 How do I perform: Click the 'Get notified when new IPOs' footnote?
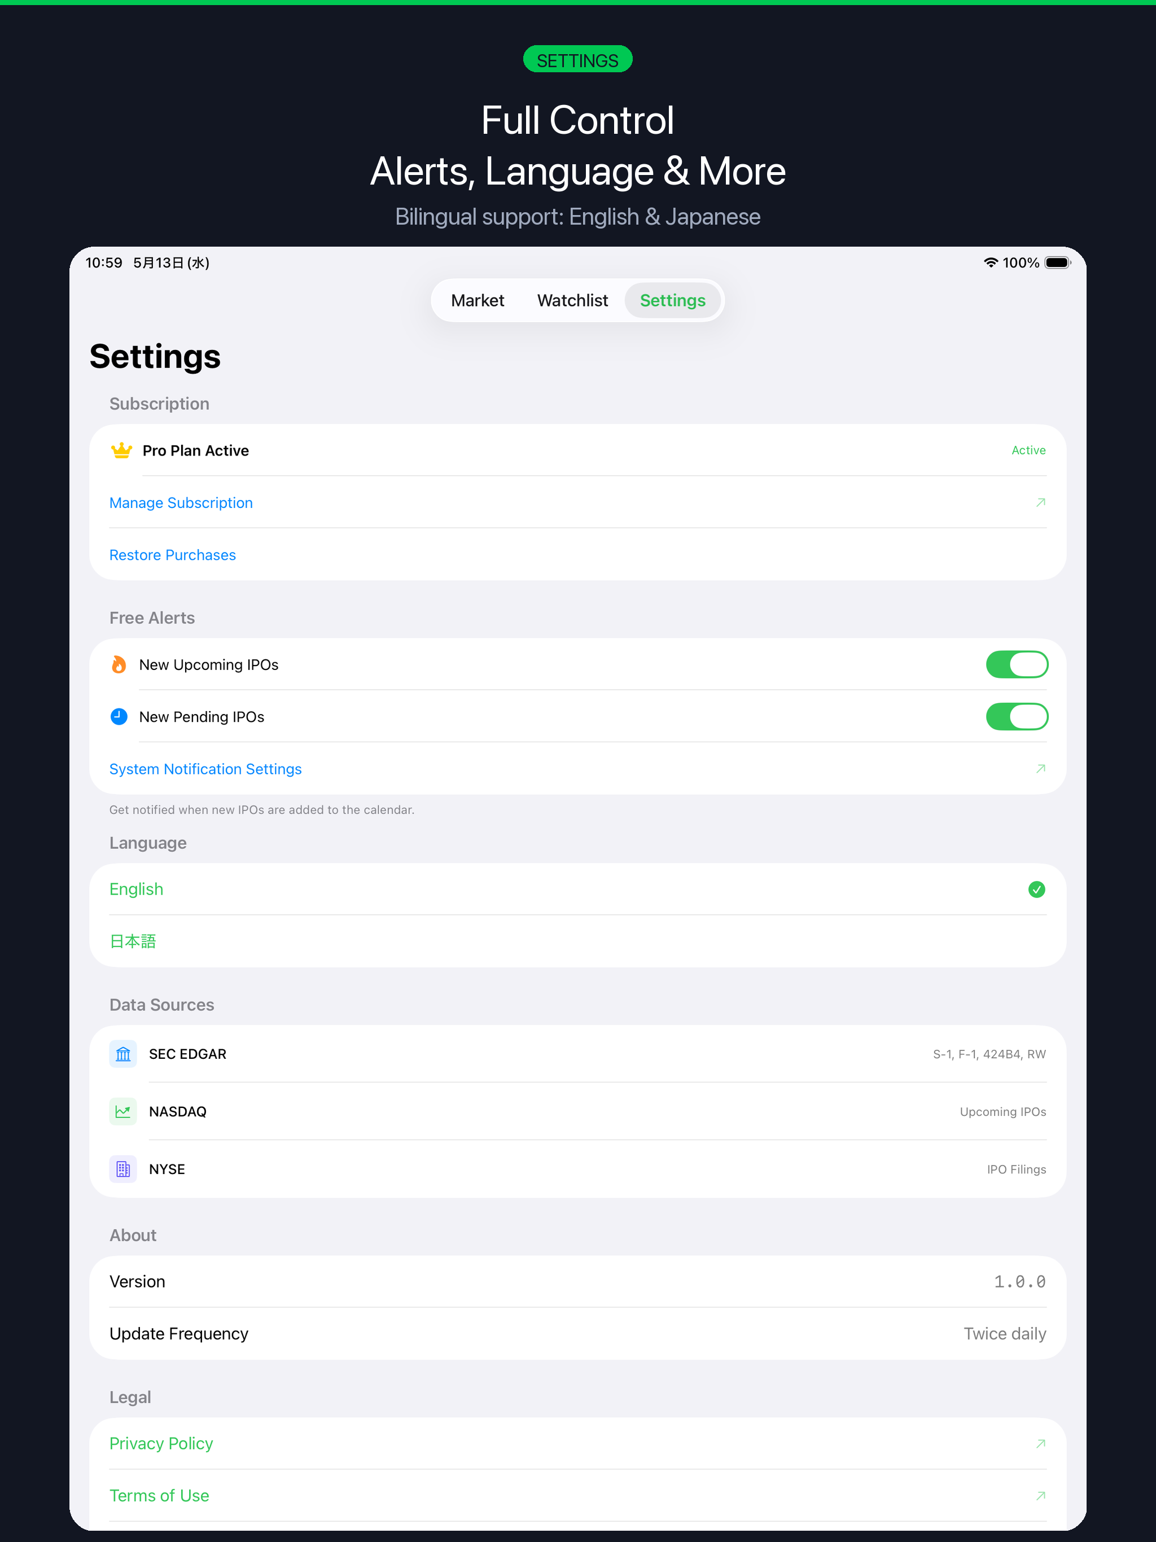261,809
